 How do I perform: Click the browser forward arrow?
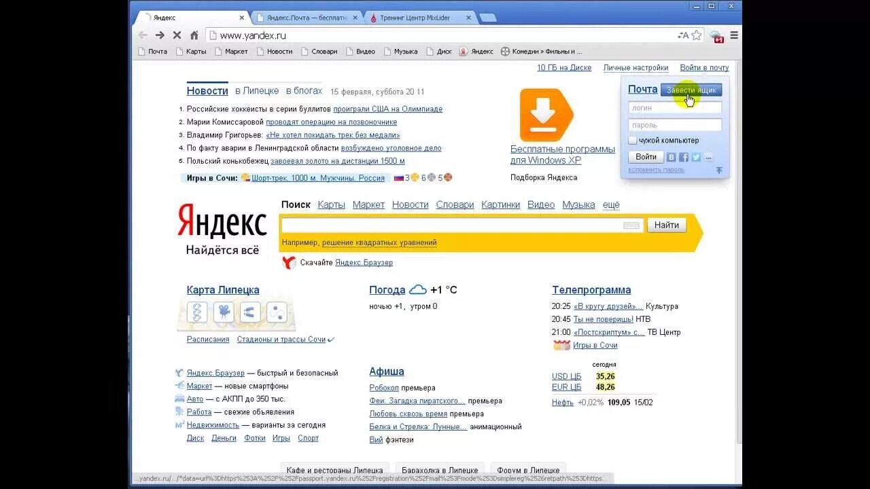click(160, 35)
